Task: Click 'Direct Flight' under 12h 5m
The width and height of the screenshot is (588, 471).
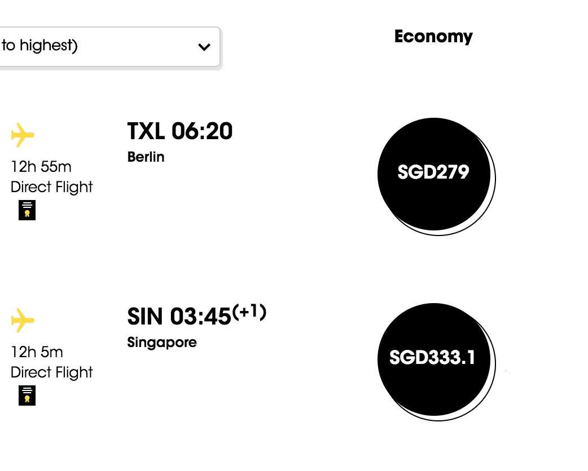Action: 52,372
